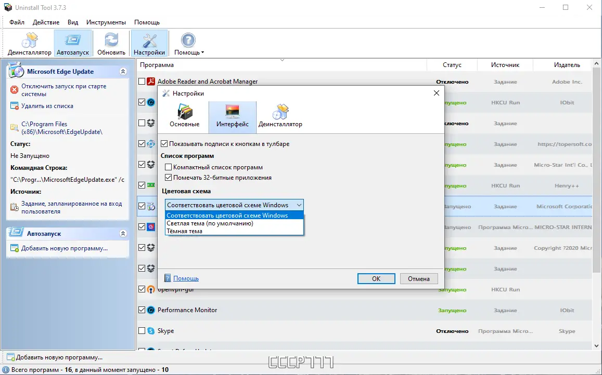Screen dimensions: 602x375
Task: Close the Настройки dialog
Action: click(436, 93)
